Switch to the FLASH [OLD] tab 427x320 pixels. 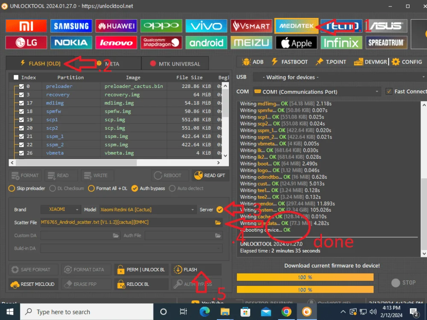pos(41,64)
